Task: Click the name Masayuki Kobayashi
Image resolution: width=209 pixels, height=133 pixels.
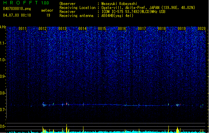Action: pyautogui.click(x=119, y=4)
